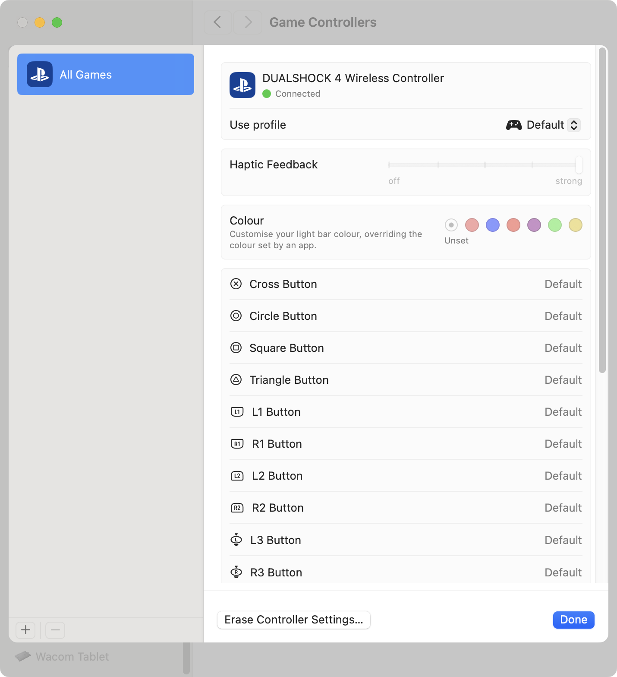
Task: Pick the salmon swatch between blue and purple
Action: [513, 225]
